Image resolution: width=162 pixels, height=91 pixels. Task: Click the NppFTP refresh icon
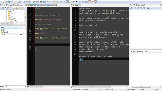141,8
